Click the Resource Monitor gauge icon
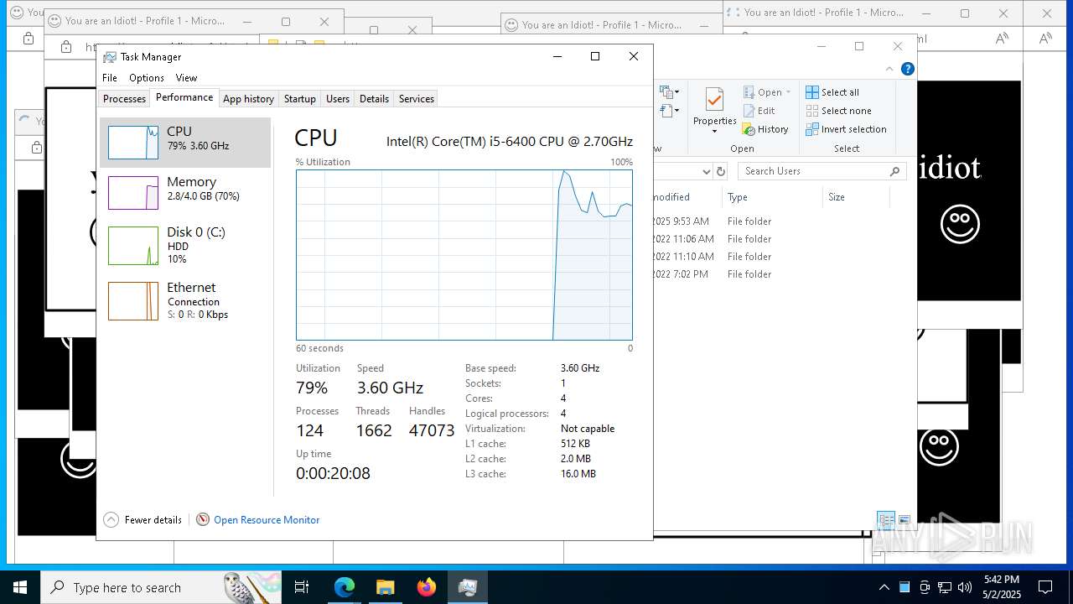 pos(203,520)
